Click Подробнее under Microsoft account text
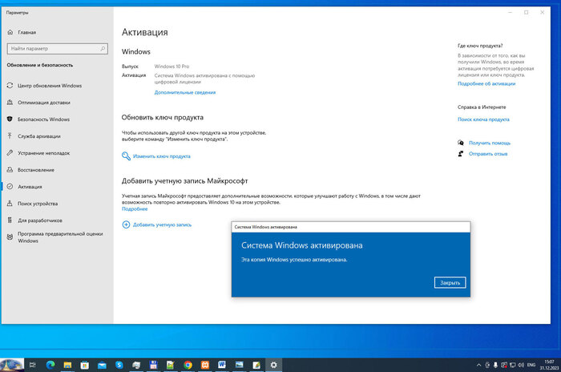561x372 pixels. point(135,209)
